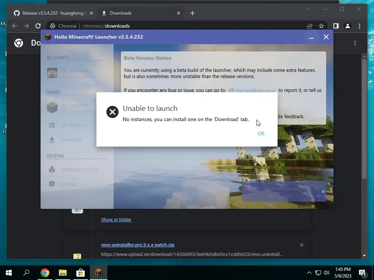Open a new Chrome tab
The width and height of the screenshot is (374, 280).
click(x=192, y=13)
